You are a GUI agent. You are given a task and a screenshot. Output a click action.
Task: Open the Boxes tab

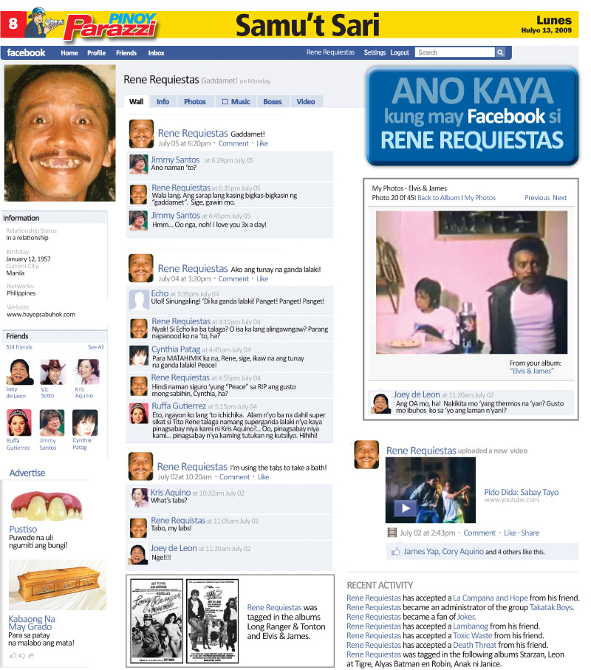click(273, 102)
